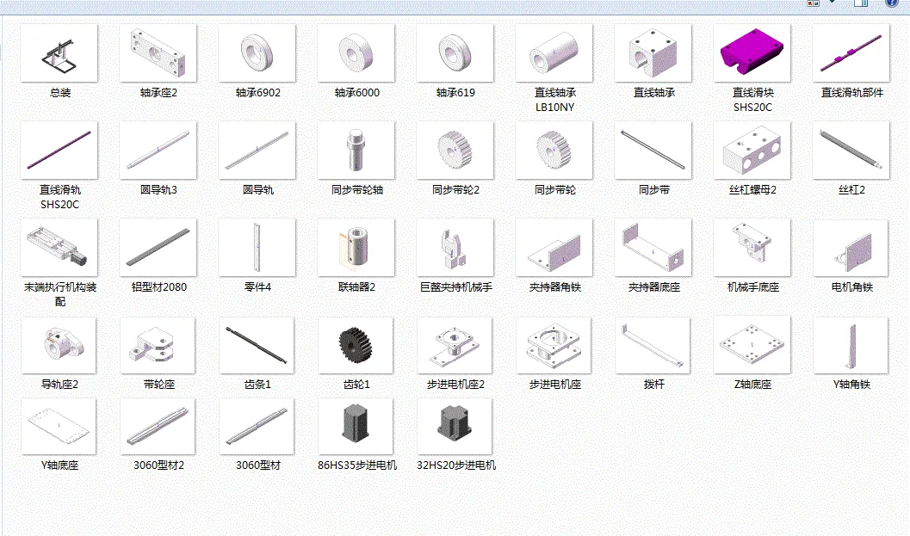This screenshot has height=536, width=910.
Task: Click the 夹持器角铁 bracket icon
Action: pyautogui.click(x=554, y=248)
